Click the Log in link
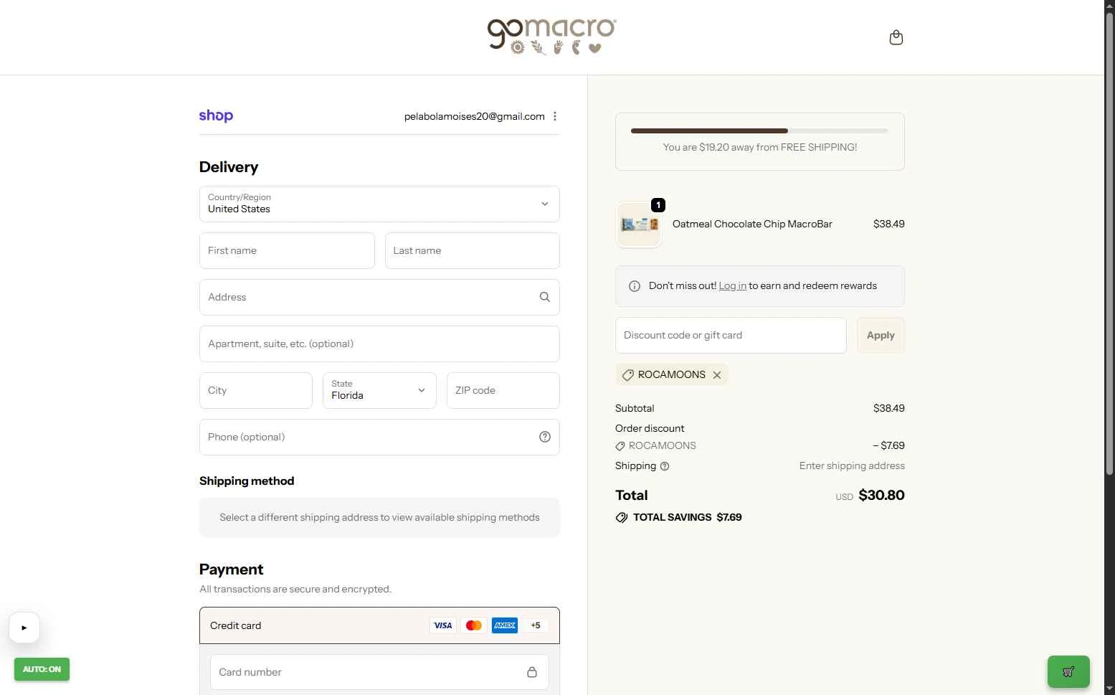The image size is (1115, 695). click(x=732, y=286)
